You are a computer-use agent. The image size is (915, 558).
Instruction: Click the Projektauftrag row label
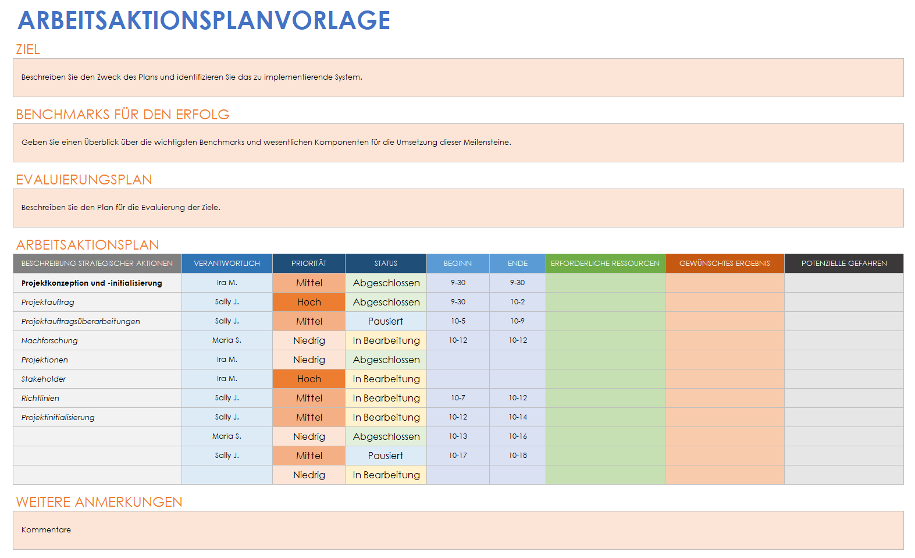pos(97,302)
